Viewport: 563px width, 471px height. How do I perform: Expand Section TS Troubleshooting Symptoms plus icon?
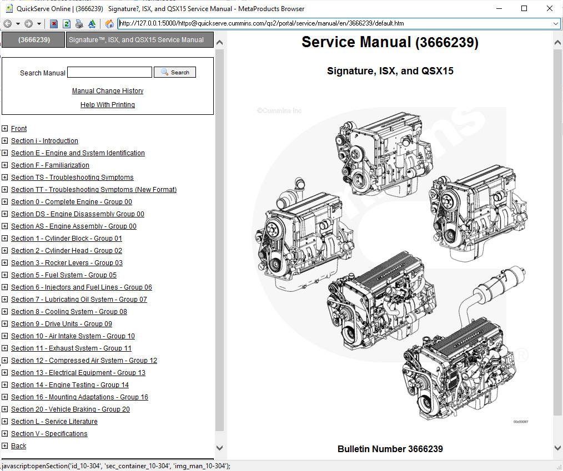coord(4,177)
